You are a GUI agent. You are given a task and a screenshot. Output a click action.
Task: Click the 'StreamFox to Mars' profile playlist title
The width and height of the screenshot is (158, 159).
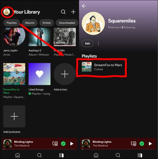click(108, 65)
